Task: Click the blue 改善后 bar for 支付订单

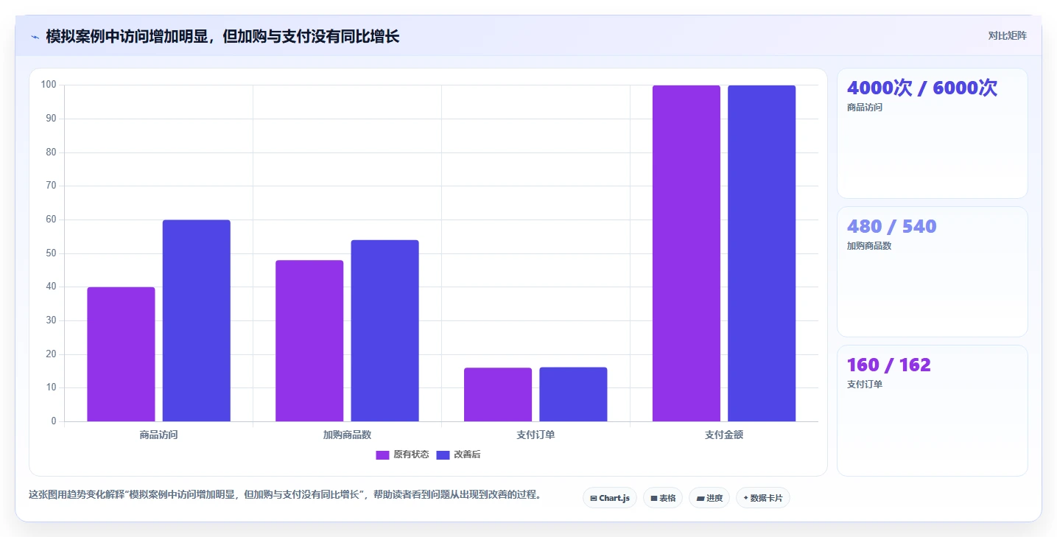Action: pyautogui.click(x=573, y=394)
